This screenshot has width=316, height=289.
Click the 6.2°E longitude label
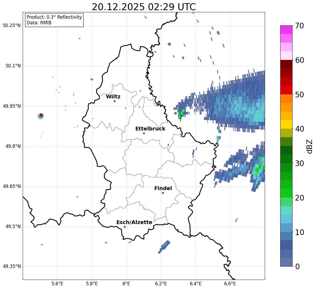coord(161,284)
